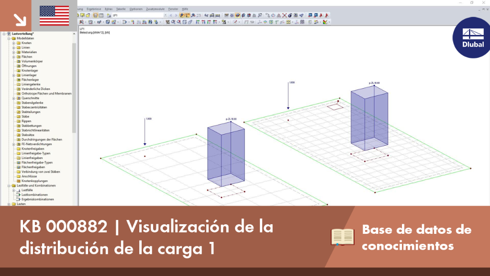Toggle the table display button beside navigator
490x276 pixels.
[x=101, y=15]
